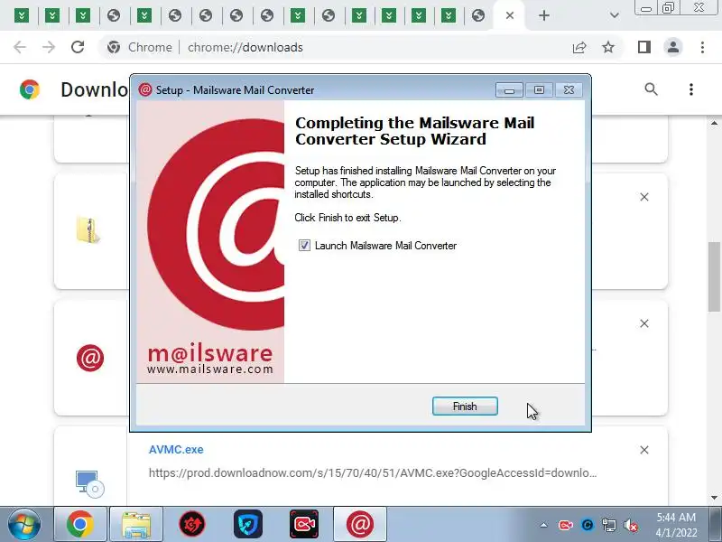Minimize the Mailsware setup window
This screenshot has width=722, height=542.
[509, 90]
